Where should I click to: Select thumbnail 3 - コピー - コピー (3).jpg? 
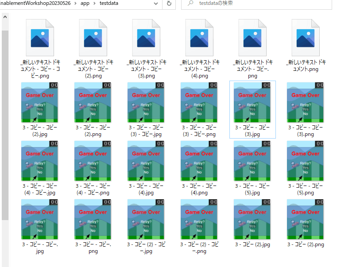point(252,102)
